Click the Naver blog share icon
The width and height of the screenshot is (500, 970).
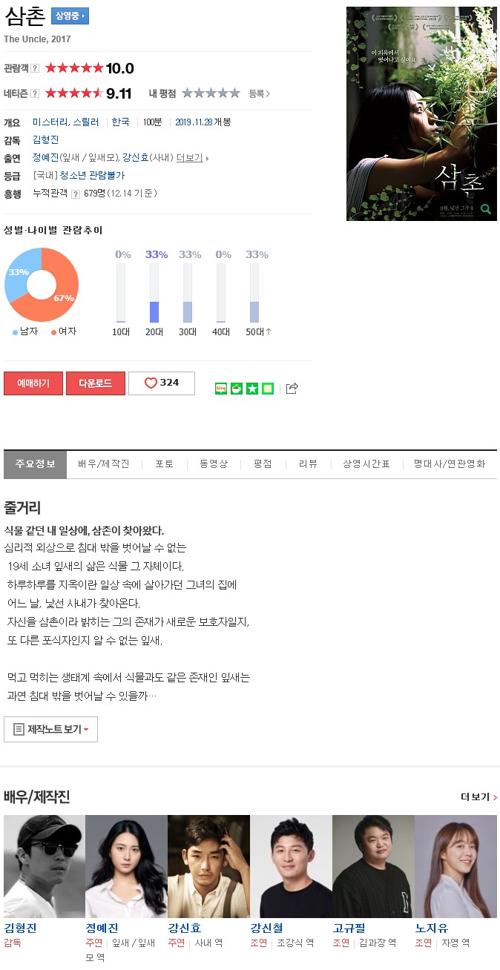[x=220, y=388]
